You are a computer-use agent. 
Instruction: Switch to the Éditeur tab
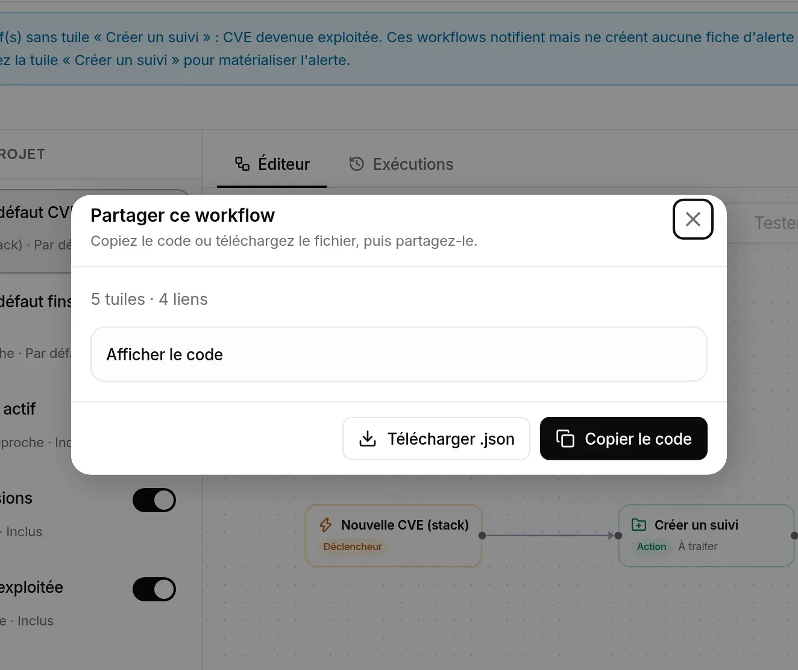click(x=272, y=164)
